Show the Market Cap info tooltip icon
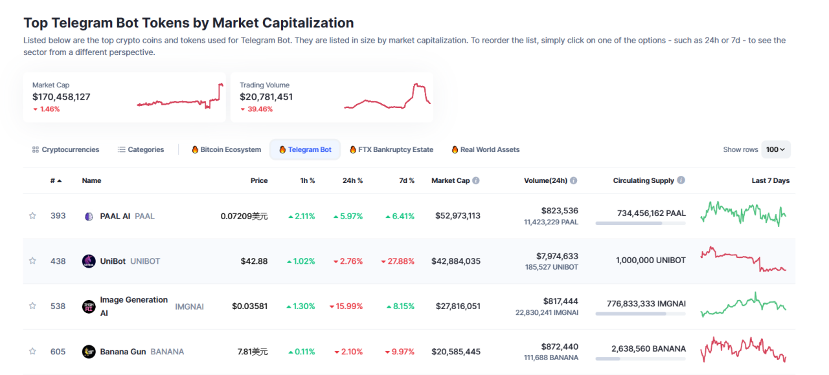Viewport: 829px width, 375px height. pos(476,181)
